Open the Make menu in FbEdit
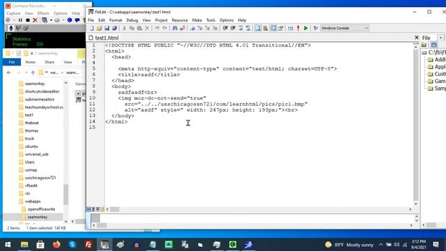The width and height of the screenshot is (446, 251). pos(197,20)
